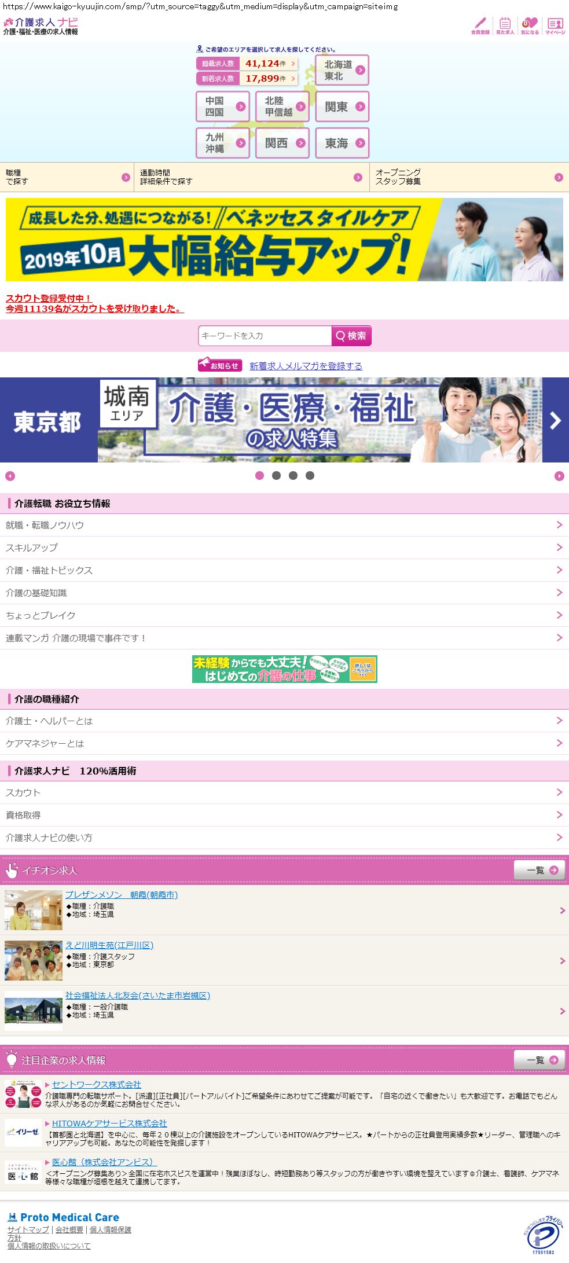569x1263 pixels.
Task: Select the 職種で探す tab
Action: coord(67,177)
